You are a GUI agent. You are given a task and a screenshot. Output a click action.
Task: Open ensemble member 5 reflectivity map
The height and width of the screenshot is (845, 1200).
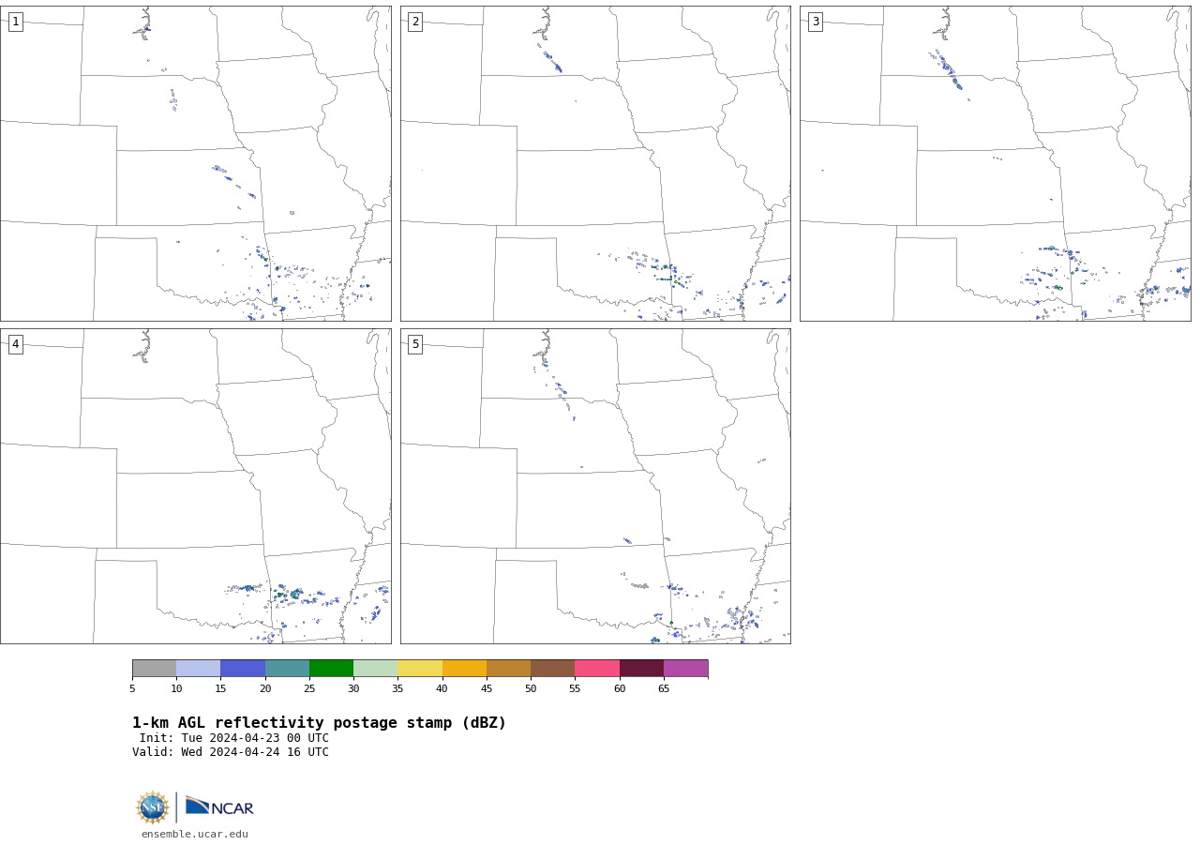pyautogui.click(x=595, y=486)
